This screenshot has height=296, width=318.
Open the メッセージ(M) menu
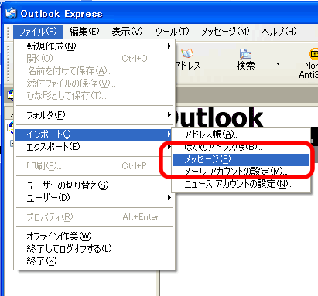225,32
